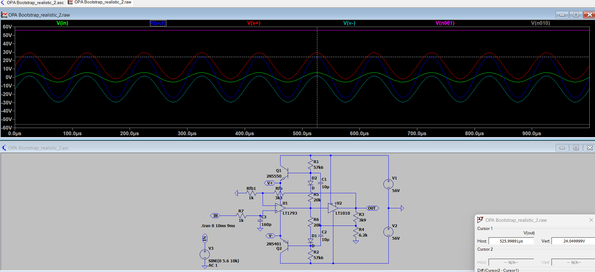
Task: Select diode D1 symbol
Action: pos(310,241)
